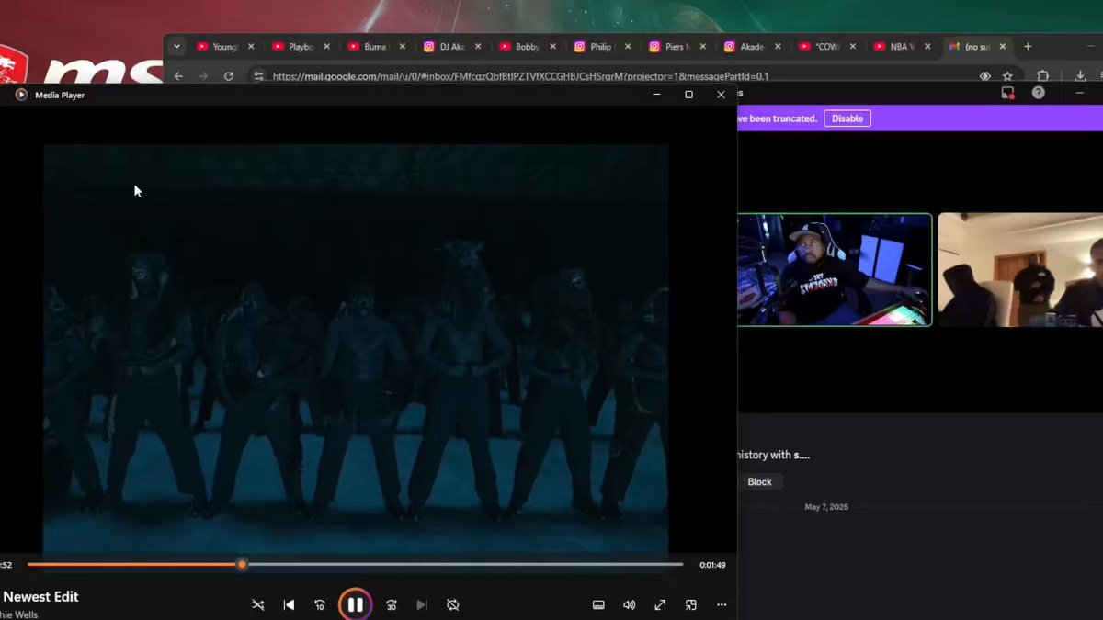This screenshot has width=1103, height=620.
Task: Go to the previous track
Action: (289, 605)
